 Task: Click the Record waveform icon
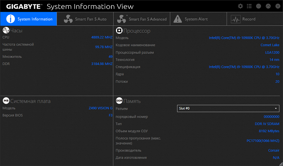click(235, 19)
